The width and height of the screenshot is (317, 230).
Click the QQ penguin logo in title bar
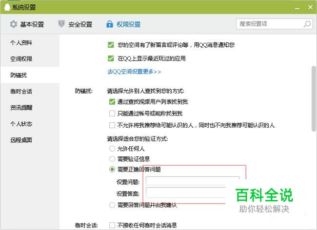point(7,7)
